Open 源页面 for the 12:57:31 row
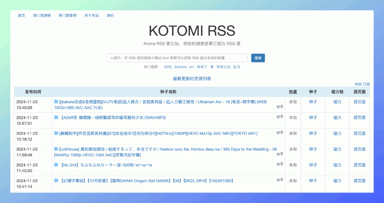Image resolution: width=384 pixels, height=203 pixels. click(360, 118)
